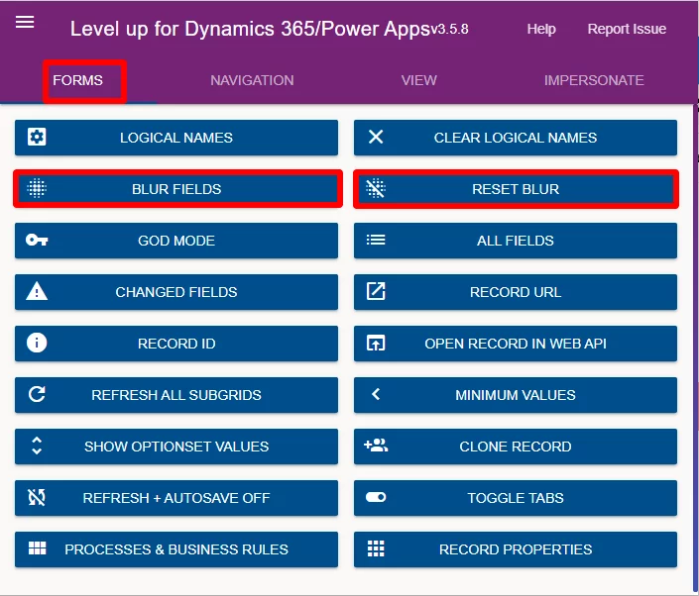Screen dimensions: 699x596
Task: Run Clear Logical Names
Action: 516,138
